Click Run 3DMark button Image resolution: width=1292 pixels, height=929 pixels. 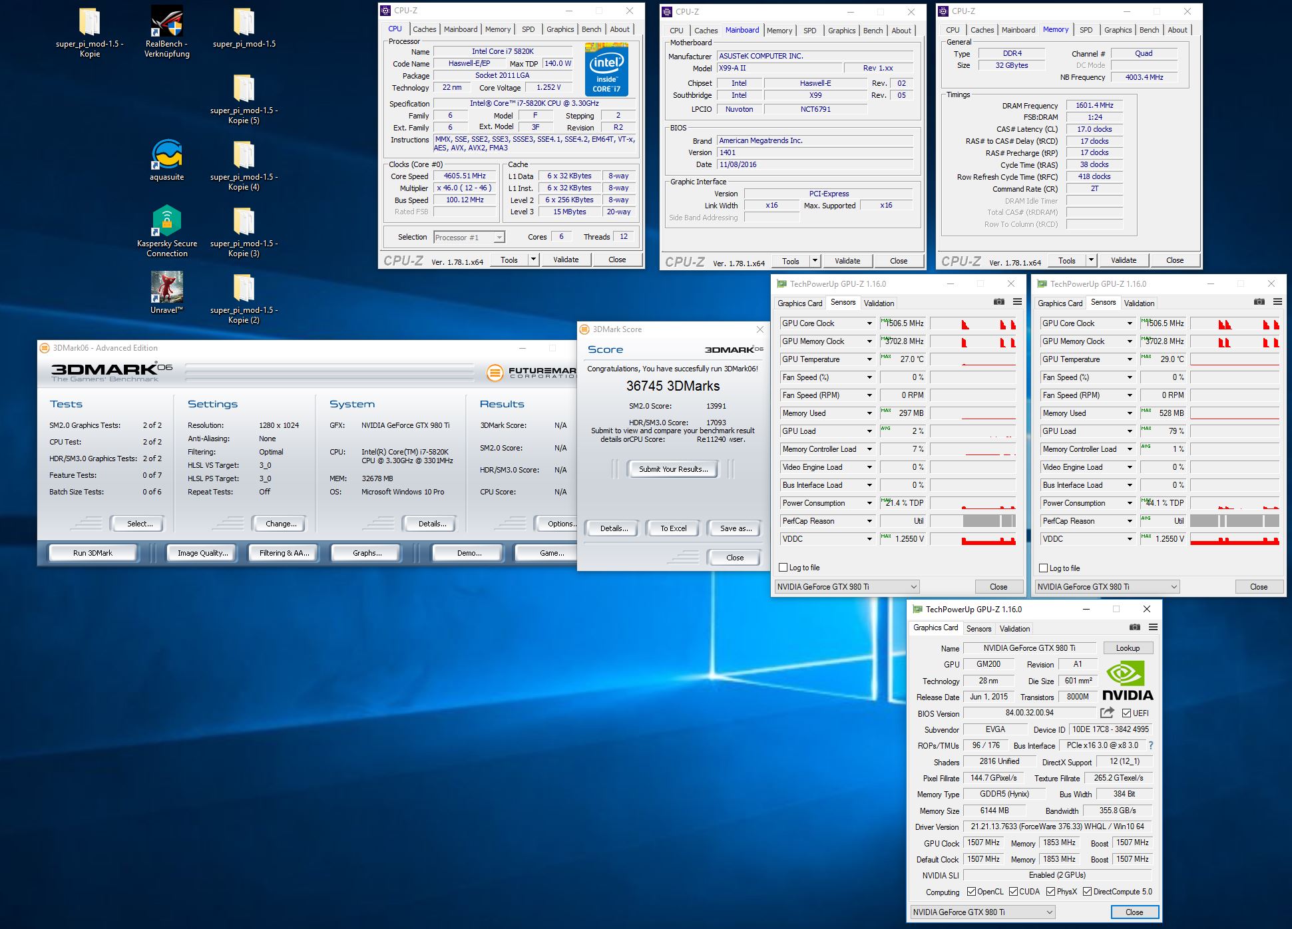click(93, 553)
